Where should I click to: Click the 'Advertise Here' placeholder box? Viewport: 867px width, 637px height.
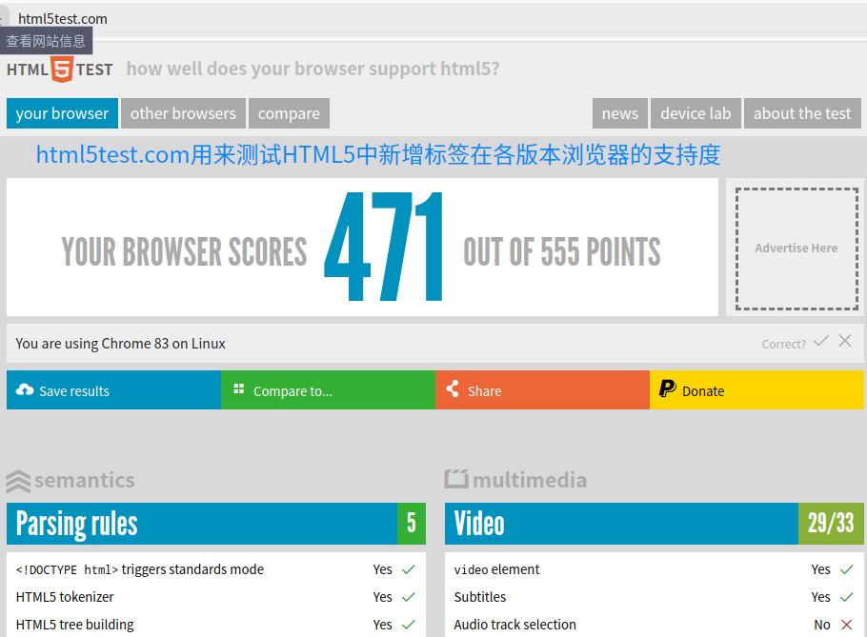click(x=796, y=249)
